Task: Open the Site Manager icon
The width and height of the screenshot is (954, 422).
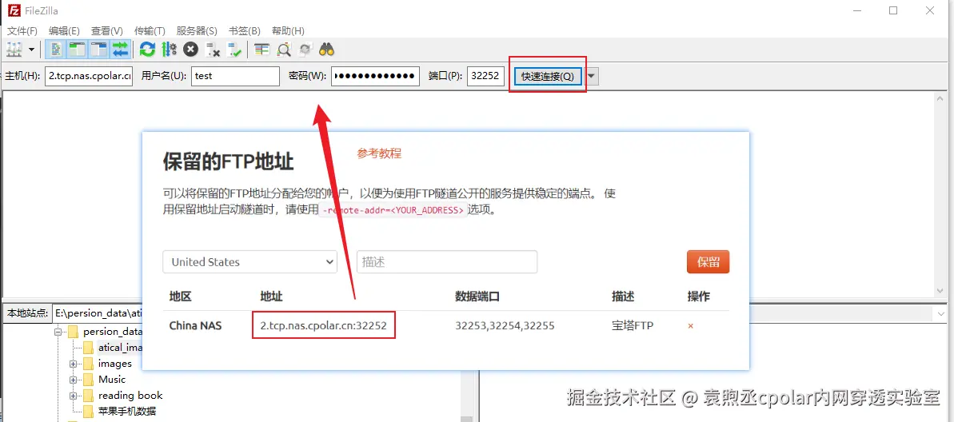Action: tap(14, 50)
